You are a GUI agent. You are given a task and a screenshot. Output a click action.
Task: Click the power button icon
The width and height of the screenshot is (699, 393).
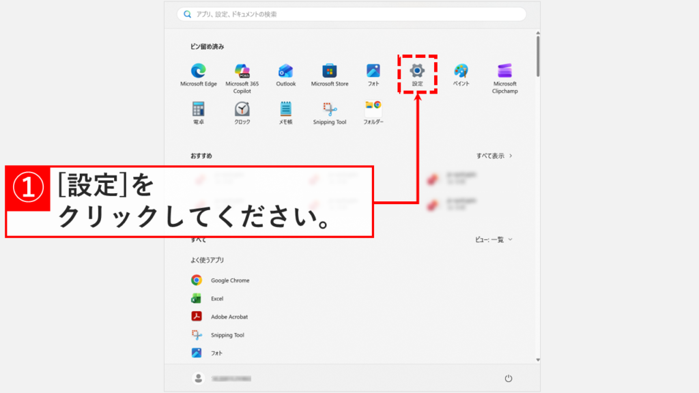508,378
